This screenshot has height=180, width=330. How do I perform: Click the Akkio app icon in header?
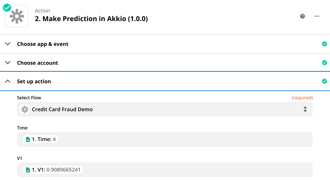17,16
